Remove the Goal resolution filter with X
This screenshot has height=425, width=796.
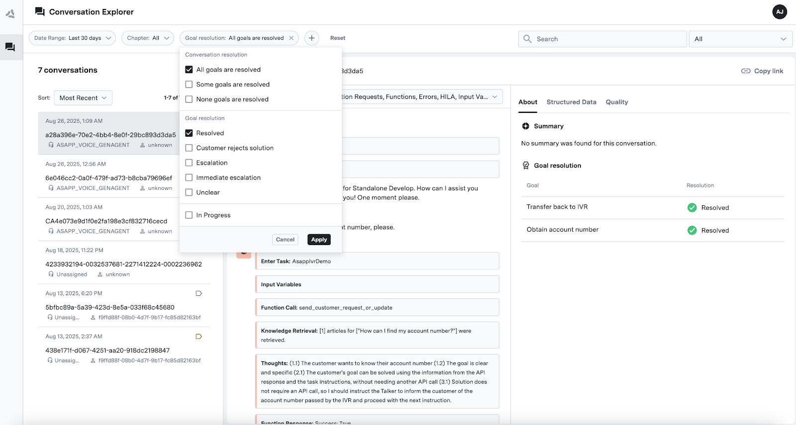tap(292, 38)
